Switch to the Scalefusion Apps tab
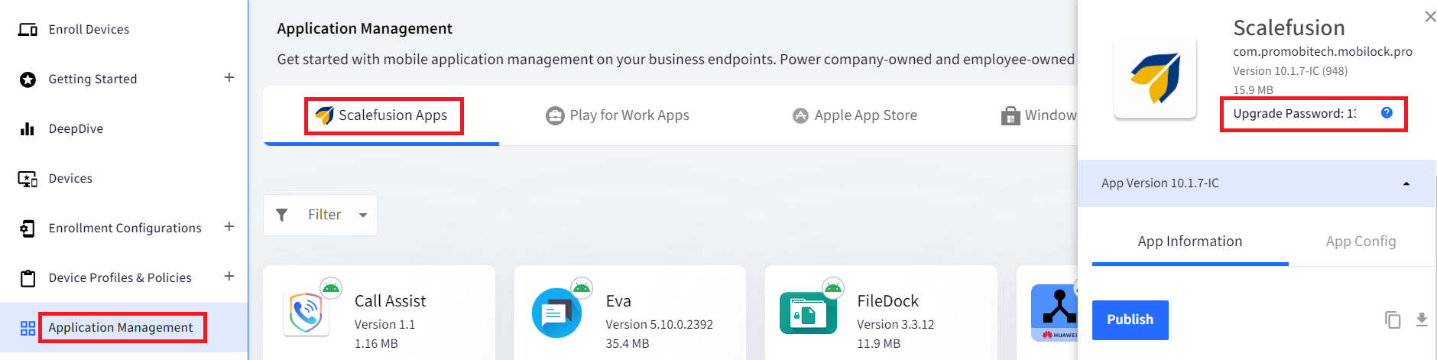The height and width of the screenshot is (360, 1437). [381, 115]
